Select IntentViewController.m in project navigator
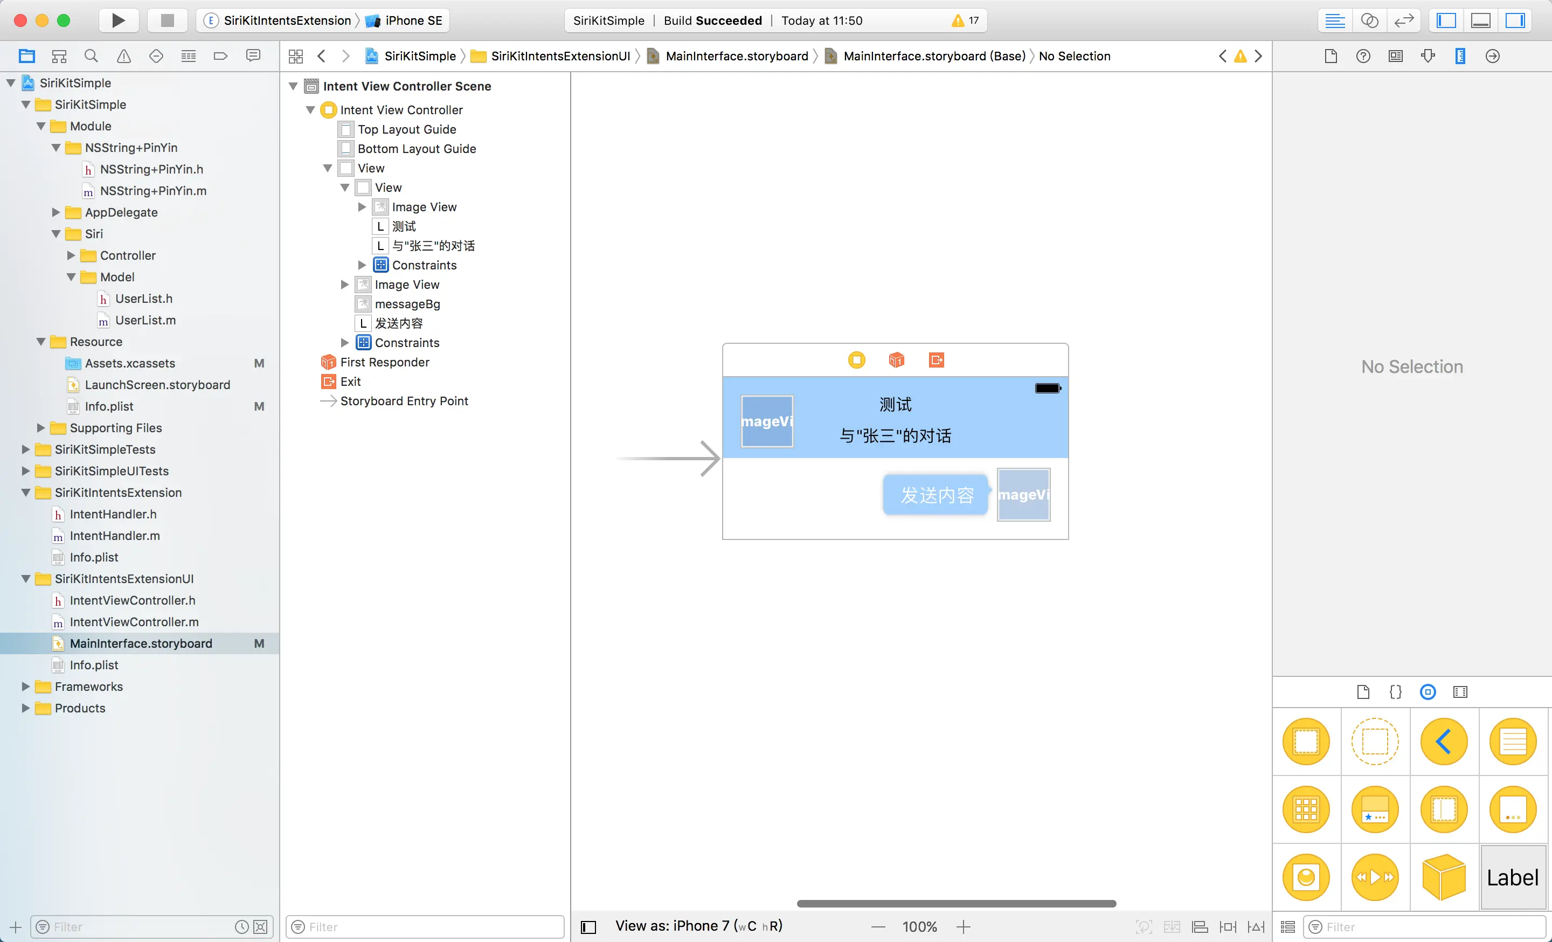The height and width of the screenshot is (942, 1552). 134,621
